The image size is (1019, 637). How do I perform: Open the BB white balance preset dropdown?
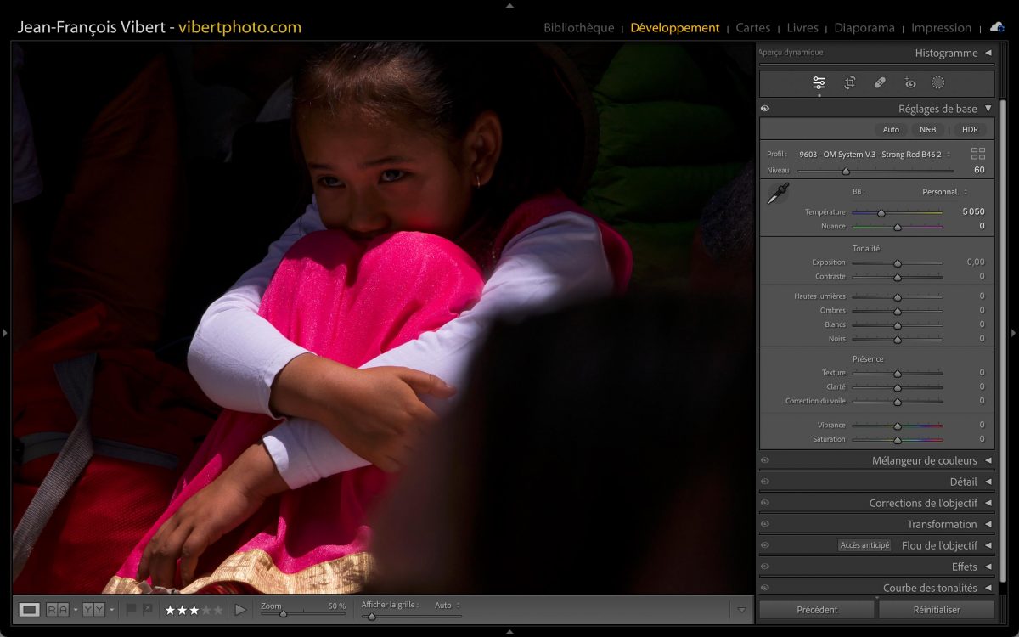[944, 192]
